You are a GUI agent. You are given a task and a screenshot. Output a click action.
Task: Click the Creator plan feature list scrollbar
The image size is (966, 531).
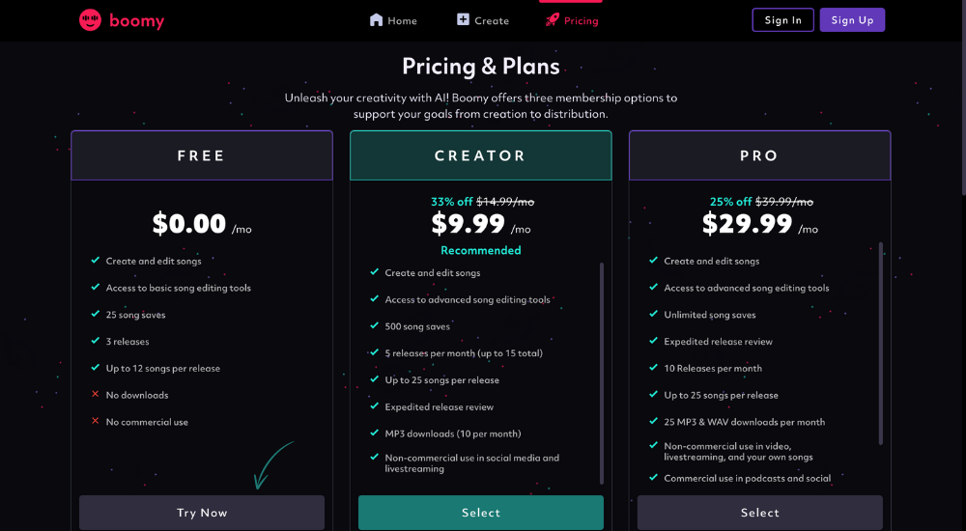point(601,374)
